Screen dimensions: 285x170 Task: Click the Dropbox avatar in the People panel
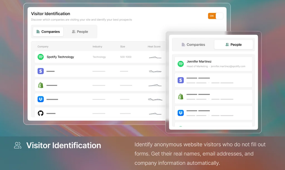pyautogui.click(x=181, y=113)
